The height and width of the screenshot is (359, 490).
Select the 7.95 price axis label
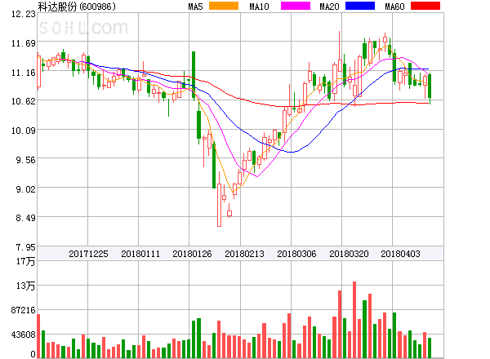point(25,247)
